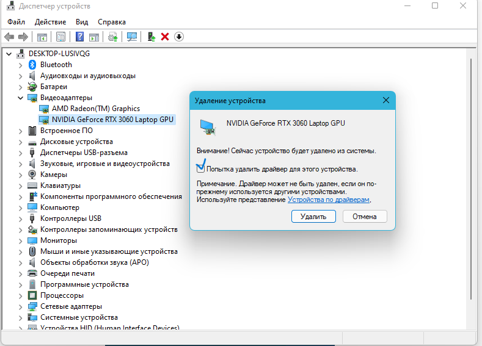Open the Вид menu
The height and width of the screenshot is (346, 482).
click(82, 22)
